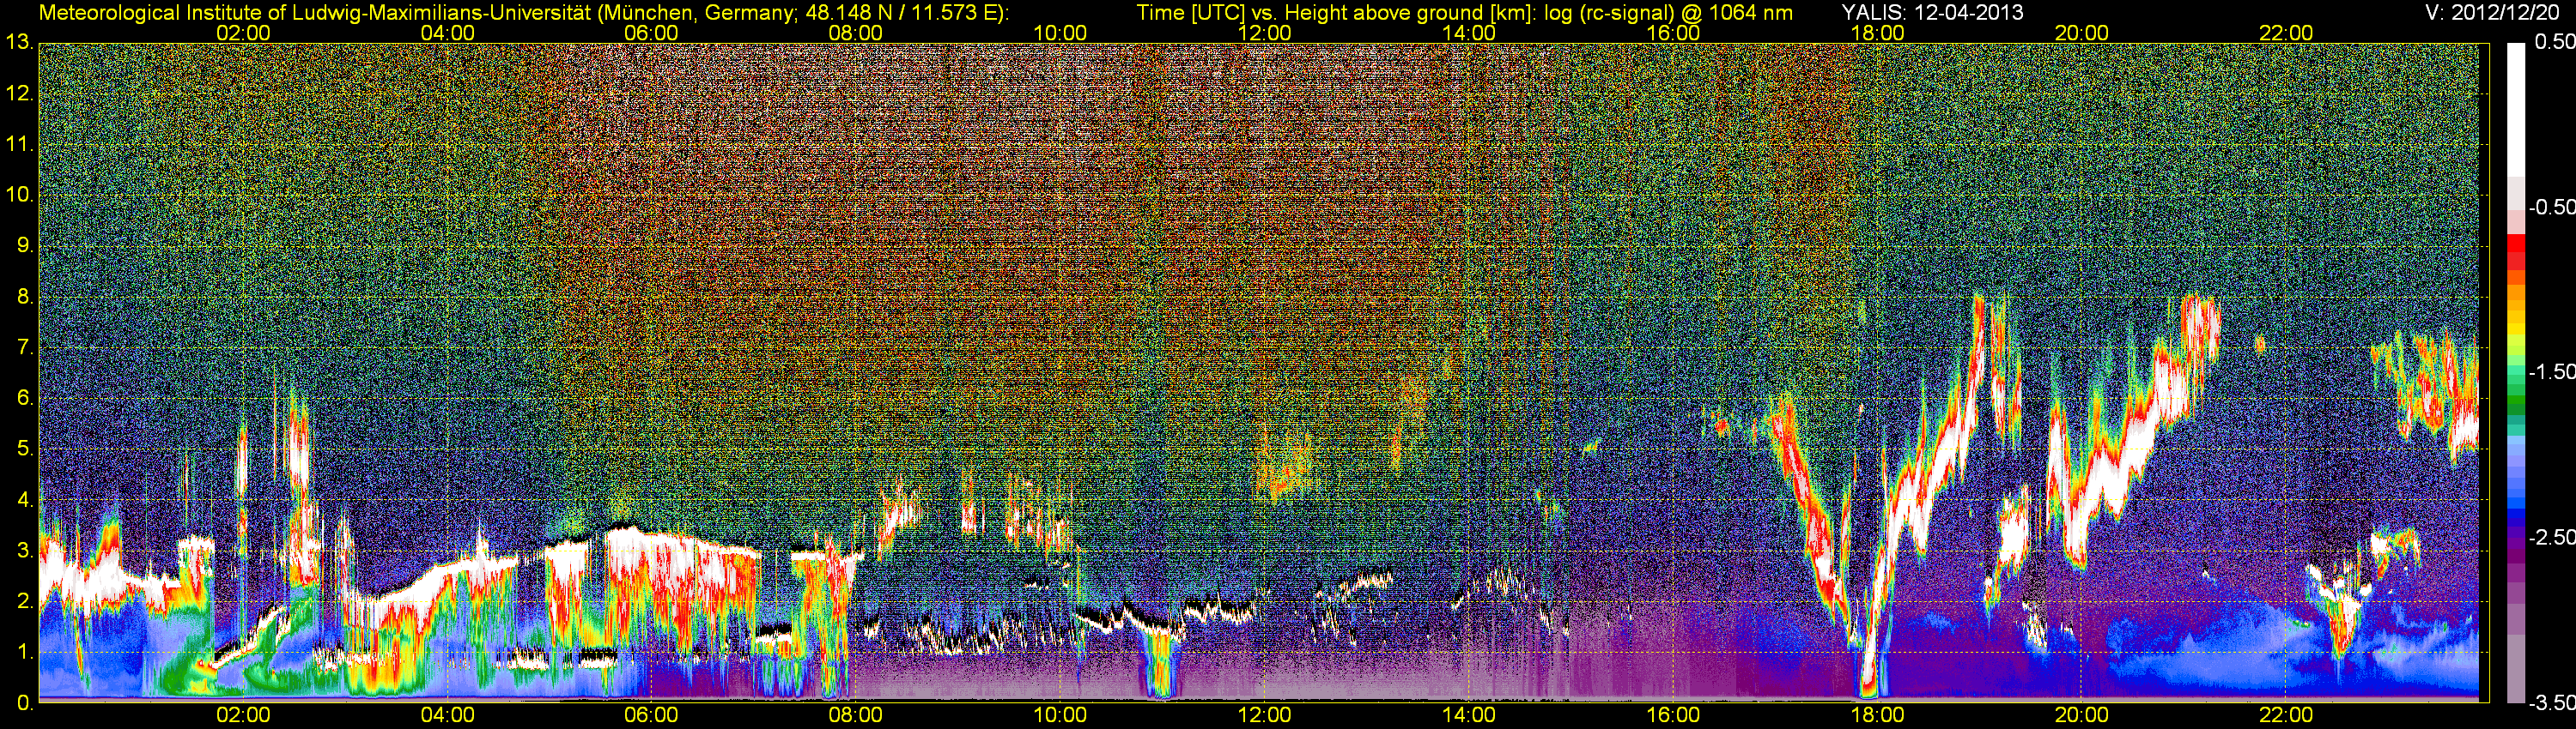Select the 10:00 label on the bottom time axis
This screenshot has height=729, width=2576.
(1060, 715)
